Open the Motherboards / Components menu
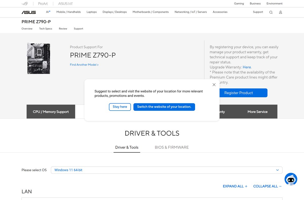Screen dimensions: 304x200 point(150,12)
